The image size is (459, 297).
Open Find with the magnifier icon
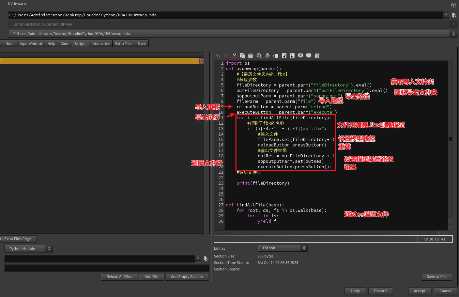click(x=259, y=56)
